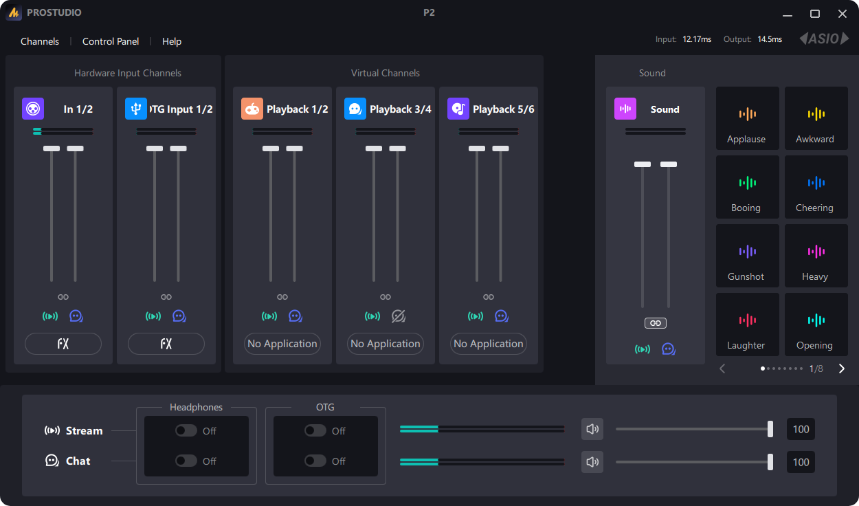Play the Heavy sound effect
The width and height of the screenshot is (859, 506).
pyautogui.click(x=816, y=256)
